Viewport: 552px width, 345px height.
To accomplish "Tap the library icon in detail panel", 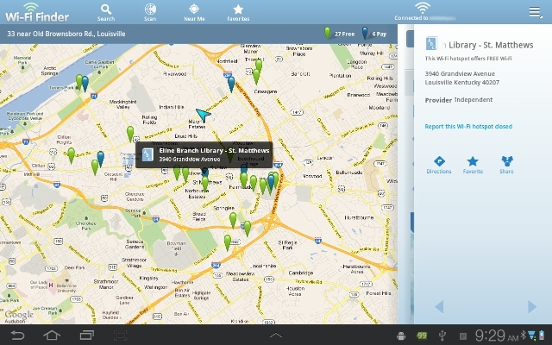I will point(431,44).
